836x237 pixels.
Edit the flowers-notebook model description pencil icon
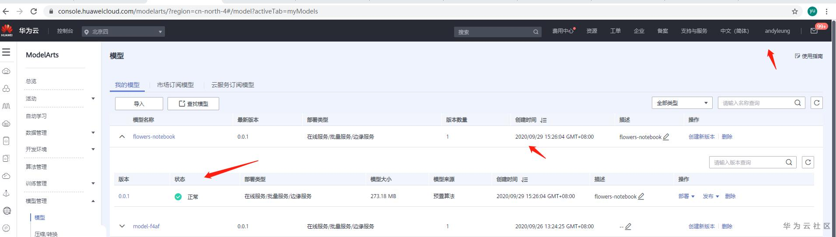click(666, 137)
